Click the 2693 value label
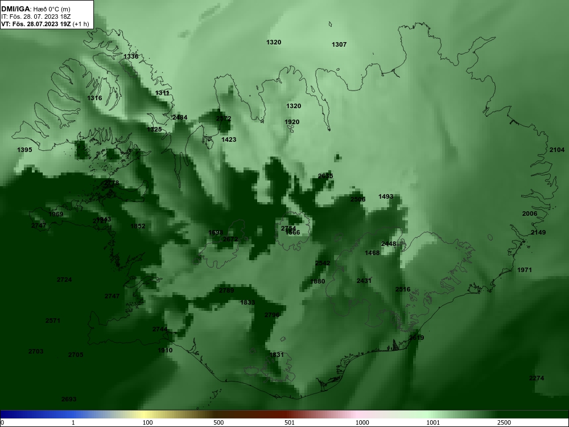The image size is (569, 427). [69, 399]
